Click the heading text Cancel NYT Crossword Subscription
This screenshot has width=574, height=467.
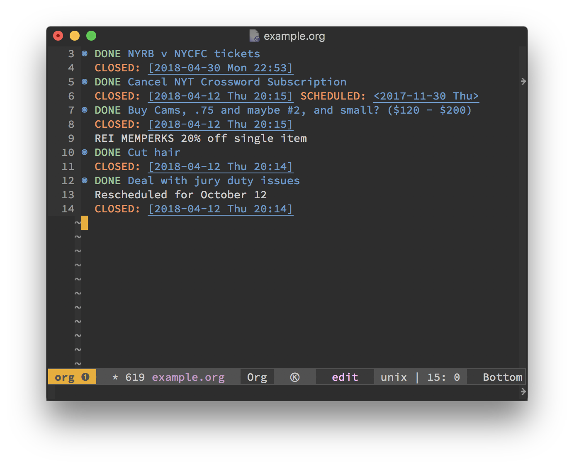coord(237,82)
